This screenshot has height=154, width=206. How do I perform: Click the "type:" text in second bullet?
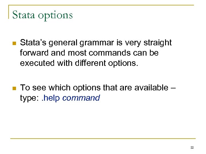tap(28, 98)
